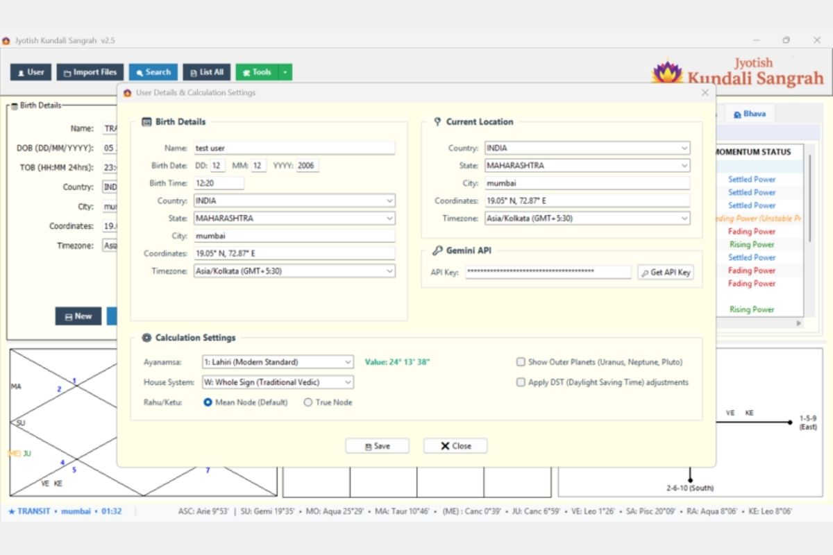Save the user details settings
Screen dimensions: 833x555
pyautogui.click(x=377, y=446)
